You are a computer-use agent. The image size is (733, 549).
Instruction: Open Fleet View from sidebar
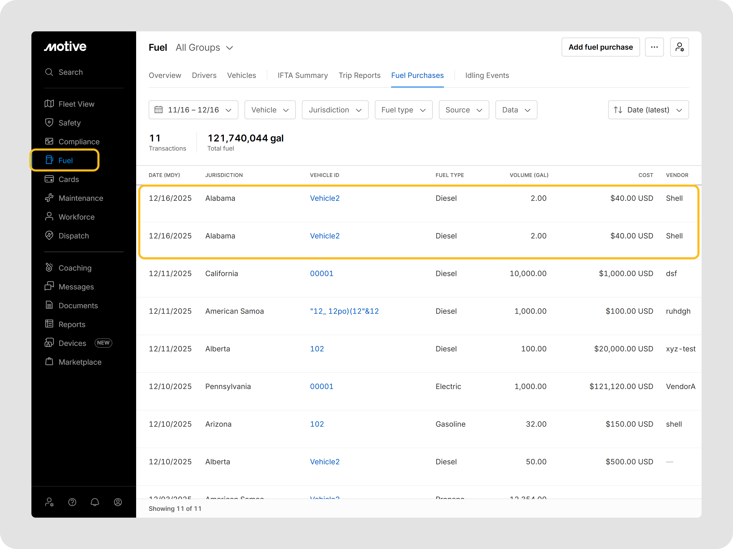(76, 104)
